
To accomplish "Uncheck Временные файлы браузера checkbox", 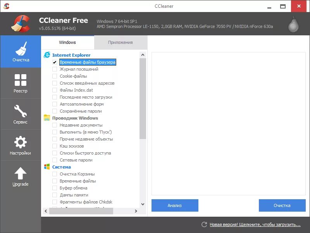I will (x=55, y=62).
